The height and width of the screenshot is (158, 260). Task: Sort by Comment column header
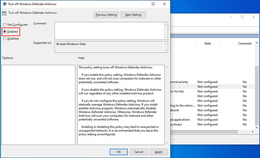click(x=244, y=43)
